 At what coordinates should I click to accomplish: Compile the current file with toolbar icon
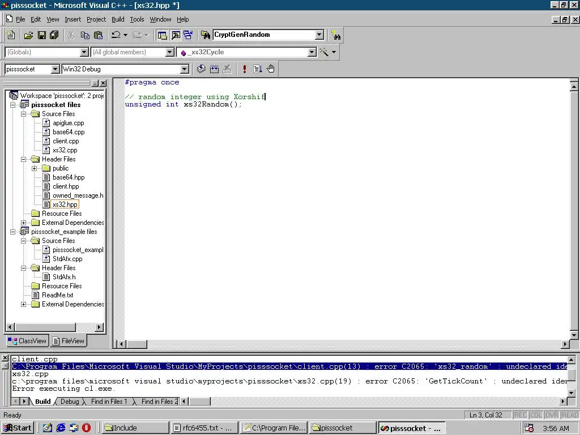pyautogui.click(x=201, y=69)
